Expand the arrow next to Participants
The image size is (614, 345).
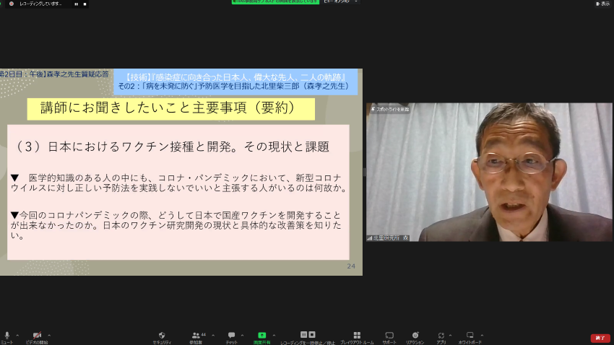tap(209, 335)
